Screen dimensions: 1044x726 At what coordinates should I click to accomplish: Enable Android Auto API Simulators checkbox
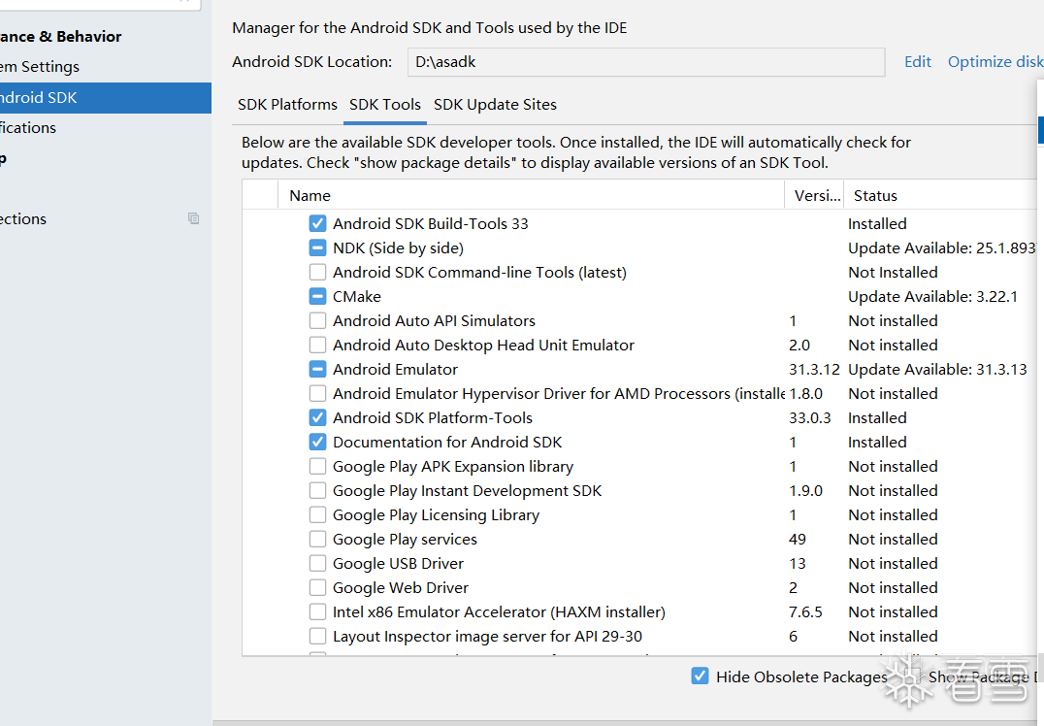point(317,321)
